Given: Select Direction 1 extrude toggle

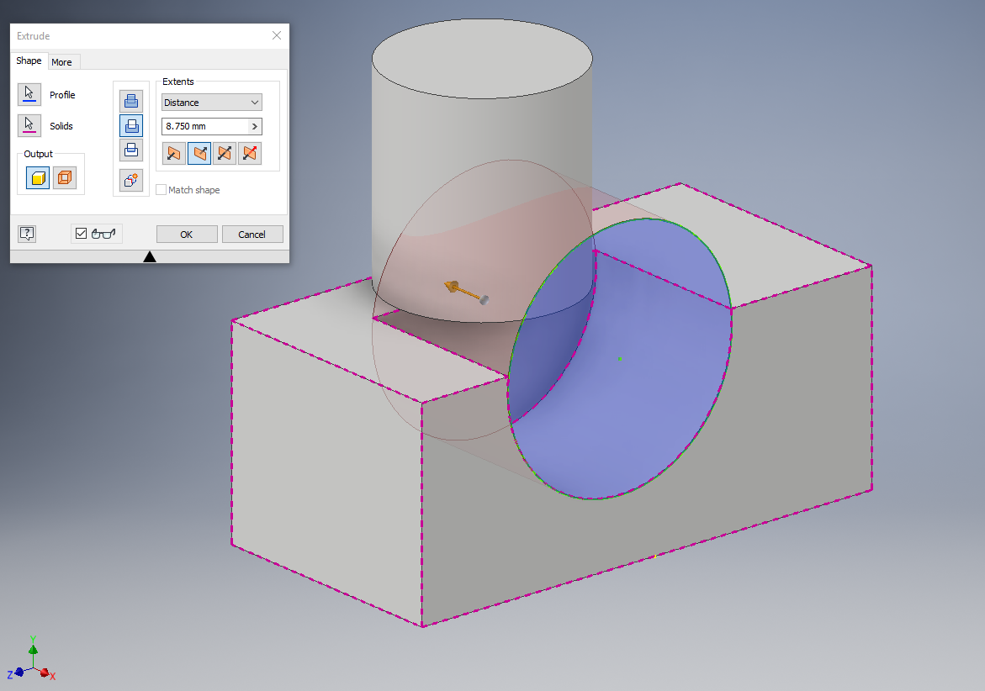Looking at the screenshot, I should [172, 153].
